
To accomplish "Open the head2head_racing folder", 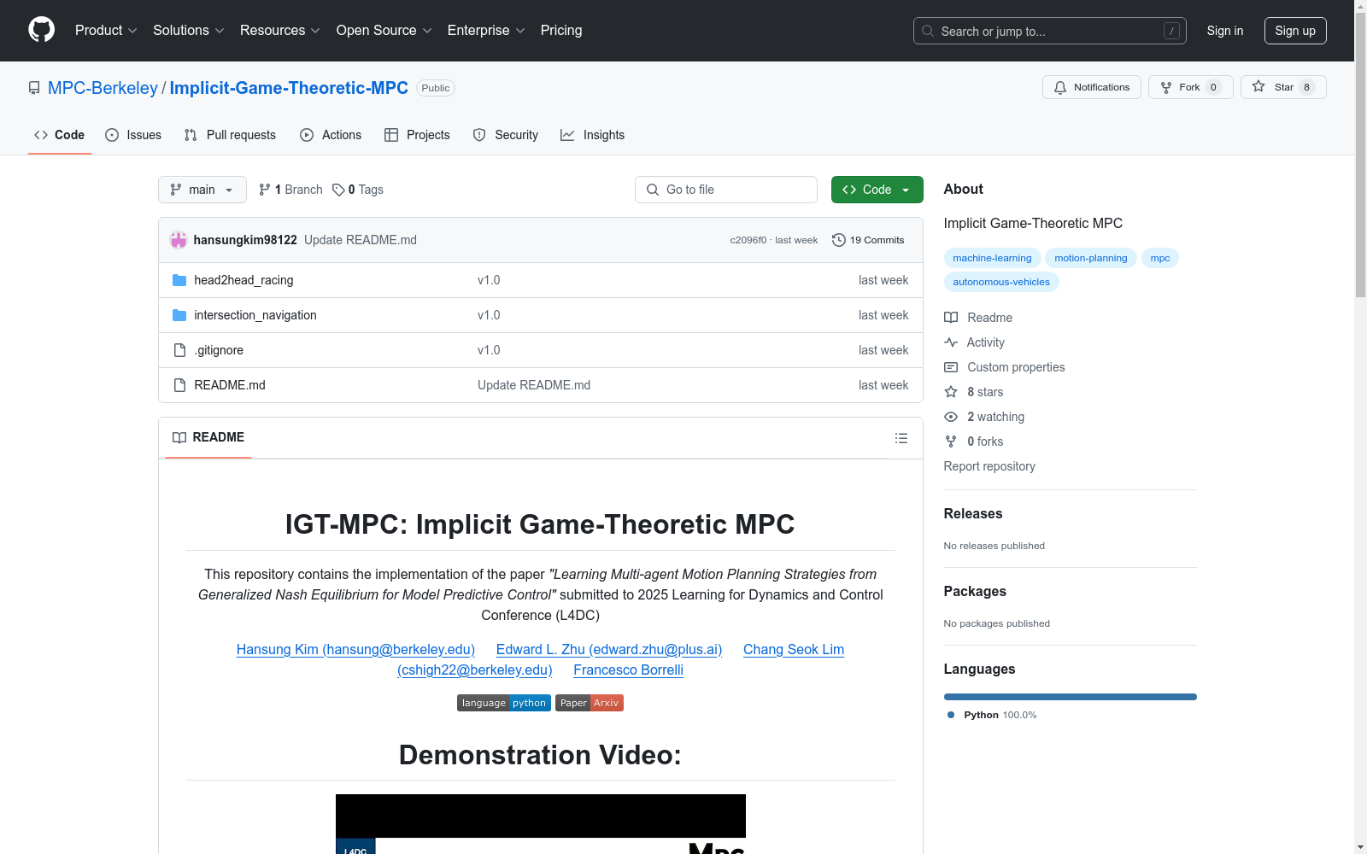I will tap(243, 280).
